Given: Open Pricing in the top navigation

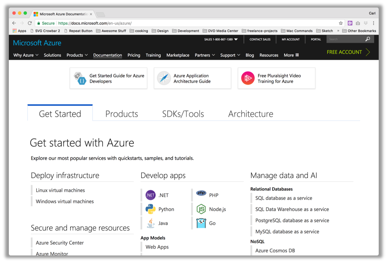Looking at the screenshot, I should (x=134, y=55).
